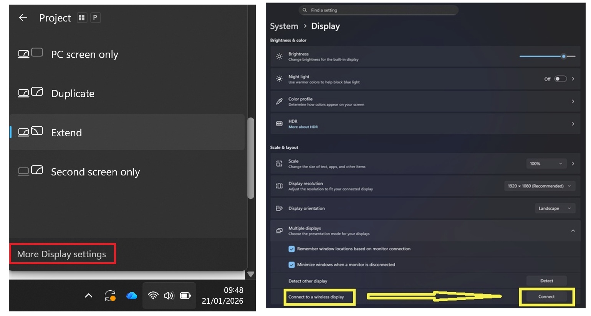
Task: Click the Multiple displays icon
Action: [280, 230]
